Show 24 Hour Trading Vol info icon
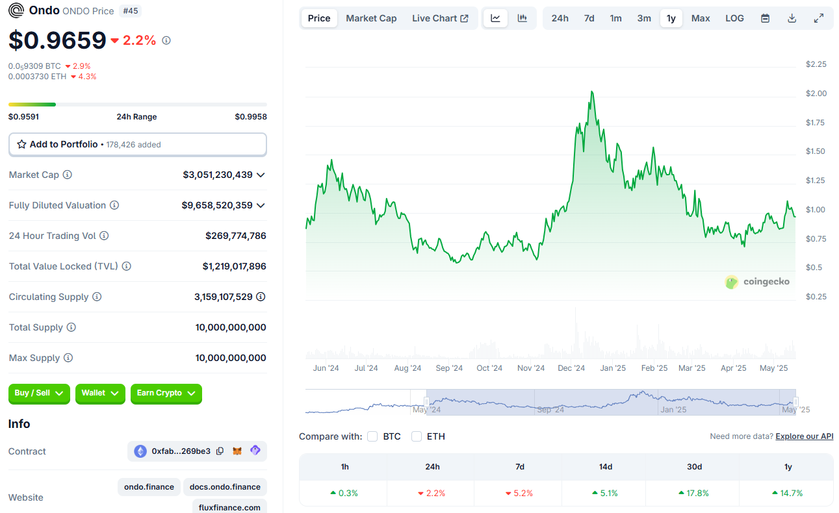 (x=104, y=236)
